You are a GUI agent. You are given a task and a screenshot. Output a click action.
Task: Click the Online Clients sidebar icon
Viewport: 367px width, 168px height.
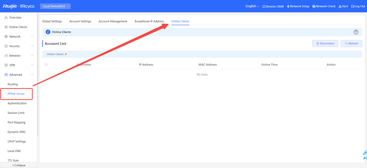[x=6, y=27]
